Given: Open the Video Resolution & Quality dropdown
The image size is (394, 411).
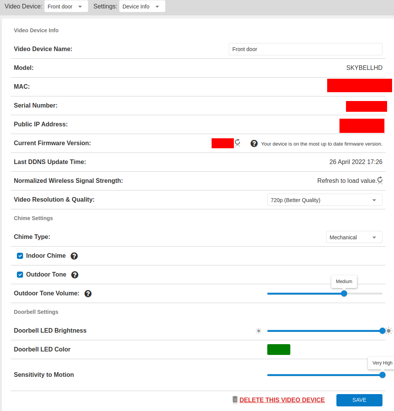Looking at the screenshot, I should tap(324, 199).
